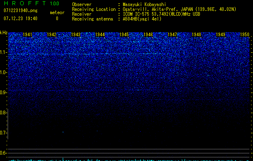Click the 0.7 frequency axis label
Image resolution: width=253 pixels, height=161 pixels.
[x=3, y=133]
